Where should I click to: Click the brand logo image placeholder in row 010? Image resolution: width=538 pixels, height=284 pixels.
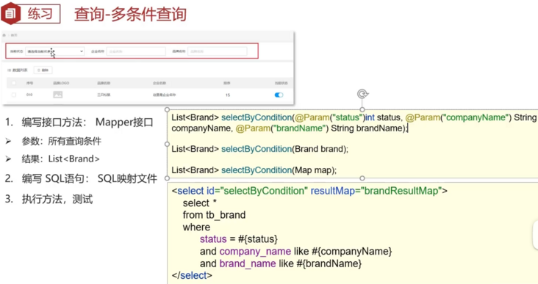point(57,95)
